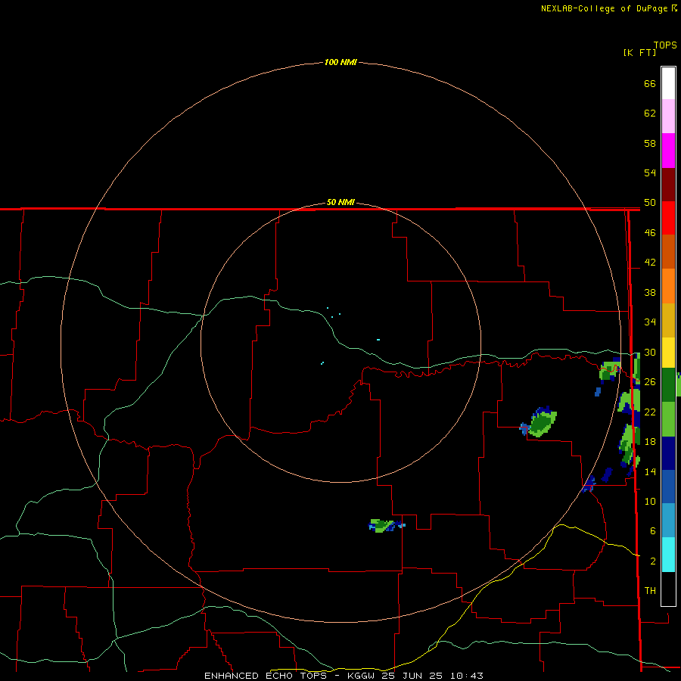Viewport: 681px width, 681px height.
Task: Click the legend value "46"
Action: point(650,233)
